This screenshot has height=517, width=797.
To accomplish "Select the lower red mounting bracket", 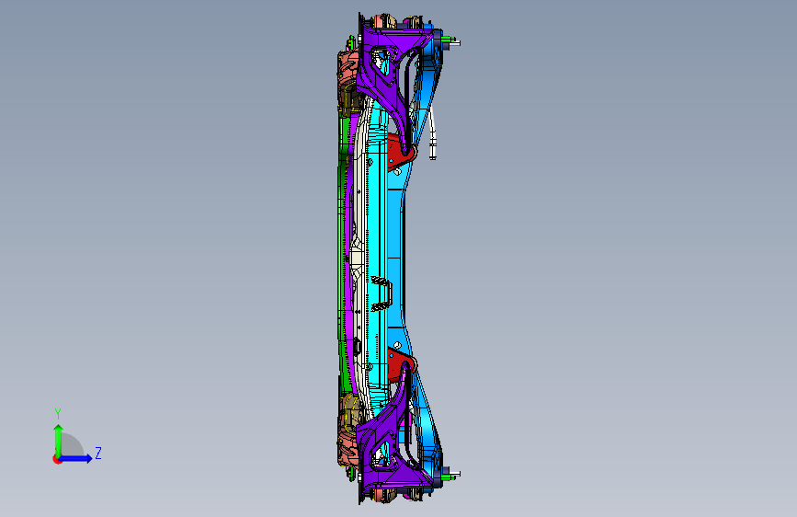I will pos(399,366).
